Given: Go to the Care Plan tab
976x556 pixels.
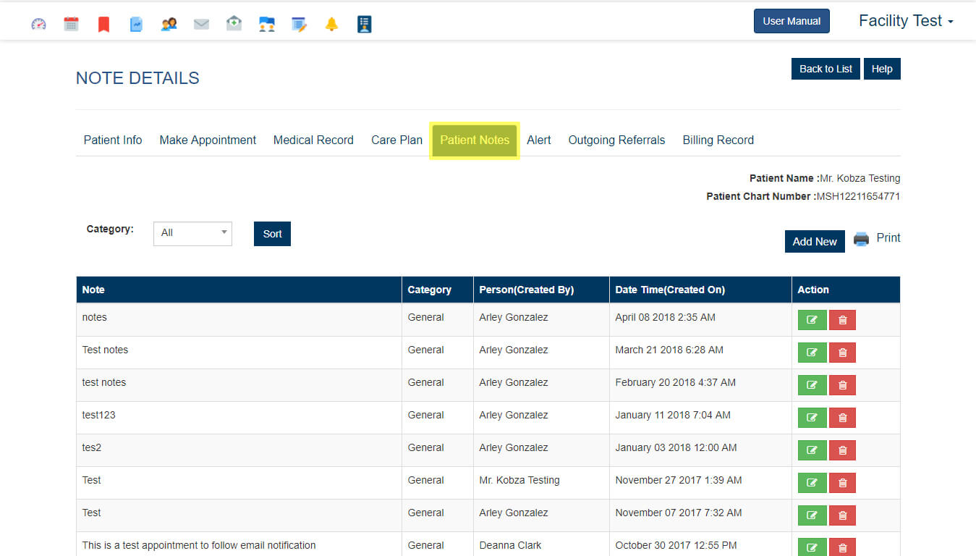Looking at the screenshot, I should tap(396, 140).
